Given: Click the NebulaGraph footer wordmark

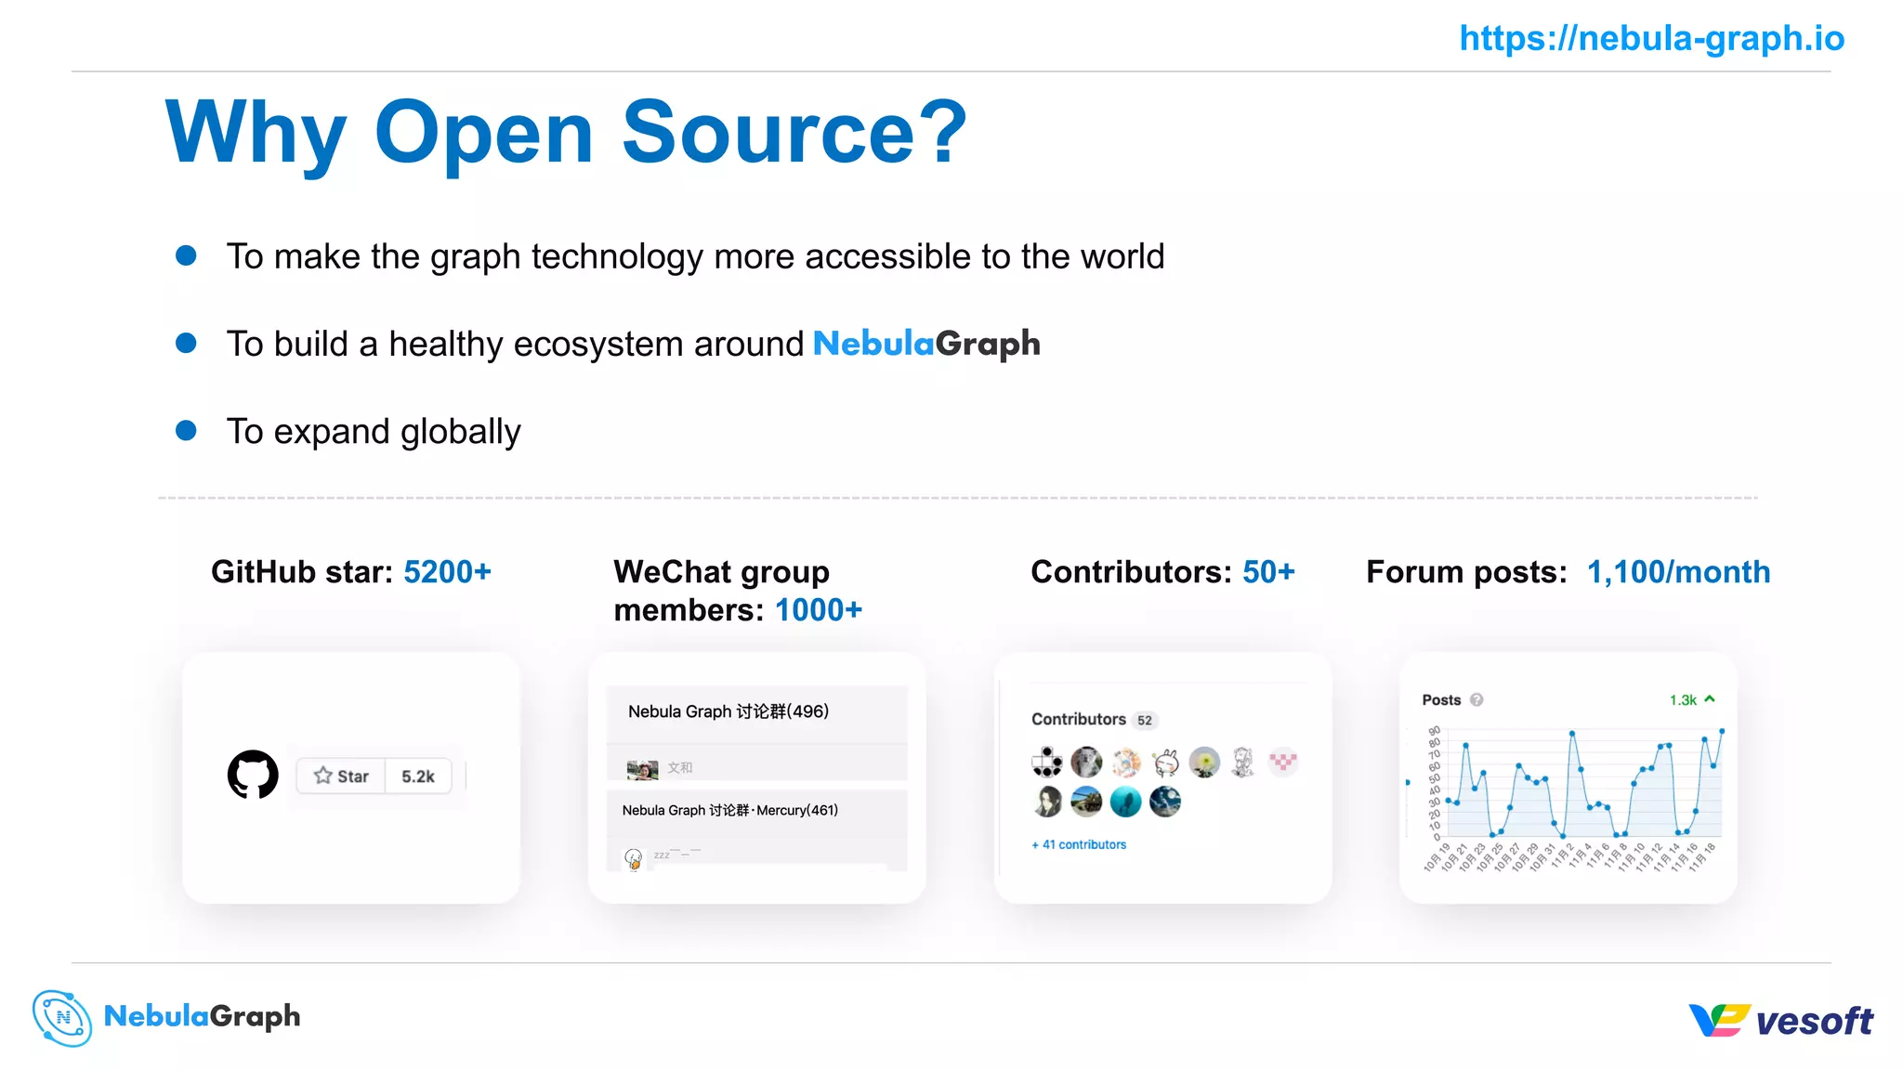Looking at the screenshot, I should [203, 1017].
